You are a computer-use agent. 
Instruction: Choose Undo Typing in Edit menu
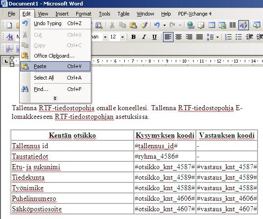pos(55,23)
